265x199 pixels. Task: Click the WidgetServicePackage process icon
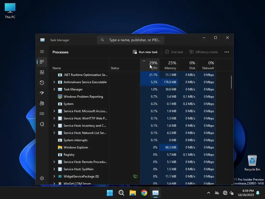tap(60, 176)
